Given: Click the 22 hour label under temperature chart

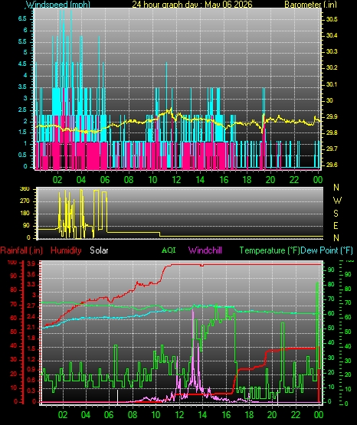Looking at the screenshot, I should coord(296,415).
